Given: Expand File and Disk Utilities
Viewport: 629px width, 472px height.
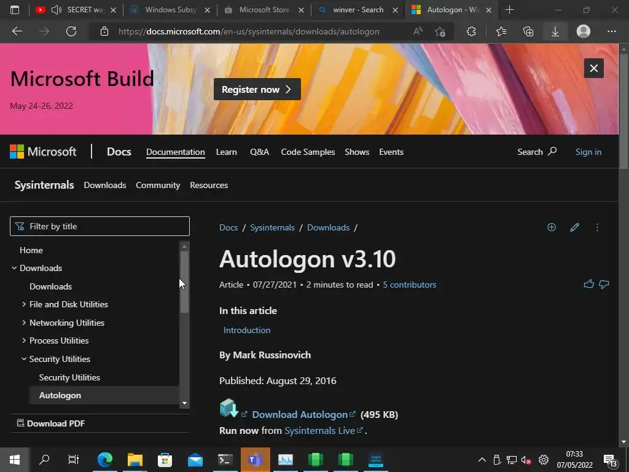Looking at the screenshot, I should (x=24, y=304).
